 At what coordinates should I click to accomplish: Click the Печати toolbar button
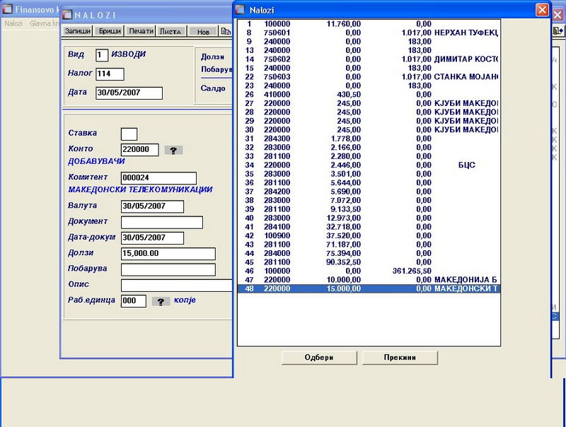pos(141,31)
